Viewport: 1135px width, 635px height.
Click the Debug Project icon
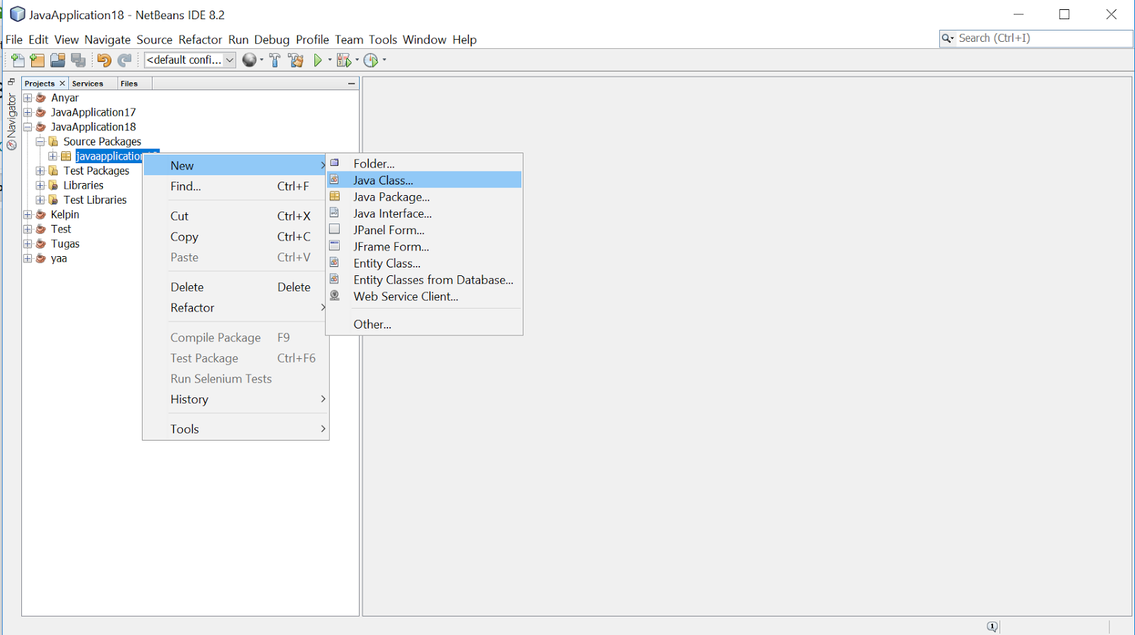coord(344,60)
